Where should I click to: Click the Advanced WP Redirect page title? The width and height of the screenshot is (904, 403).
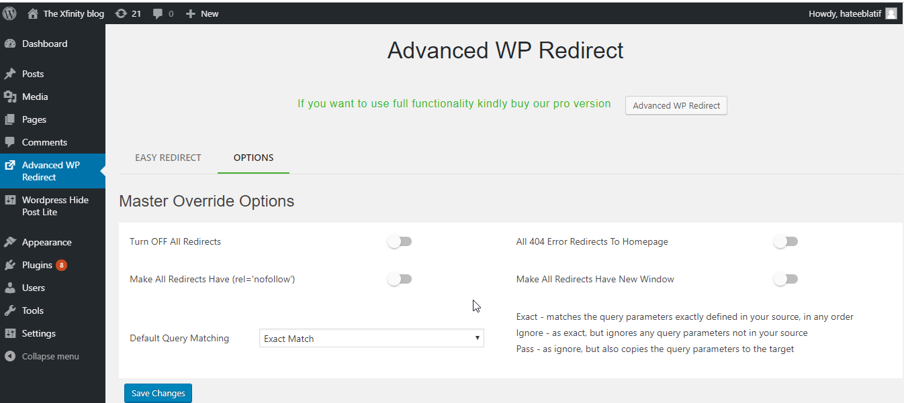click(x=505, y=51)
